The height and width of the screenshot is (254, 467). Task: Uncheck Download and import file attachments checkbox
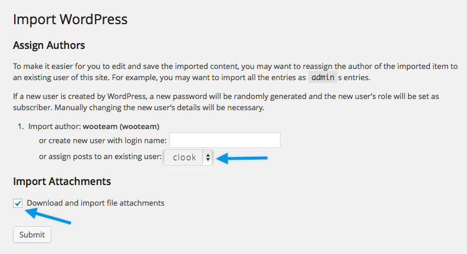pyautogui.click(x=18, y=203)
